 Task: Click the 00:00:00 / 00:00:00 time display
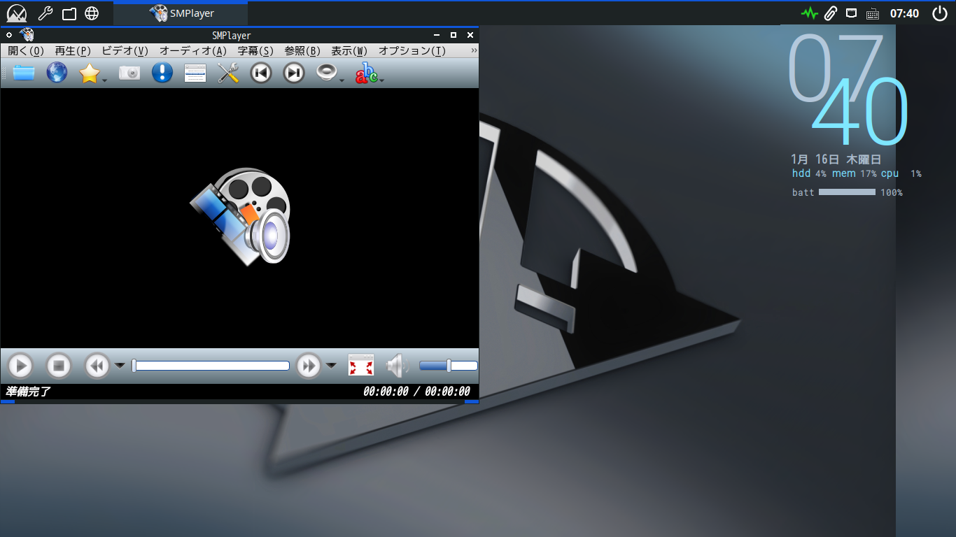[x=416, y=392]
